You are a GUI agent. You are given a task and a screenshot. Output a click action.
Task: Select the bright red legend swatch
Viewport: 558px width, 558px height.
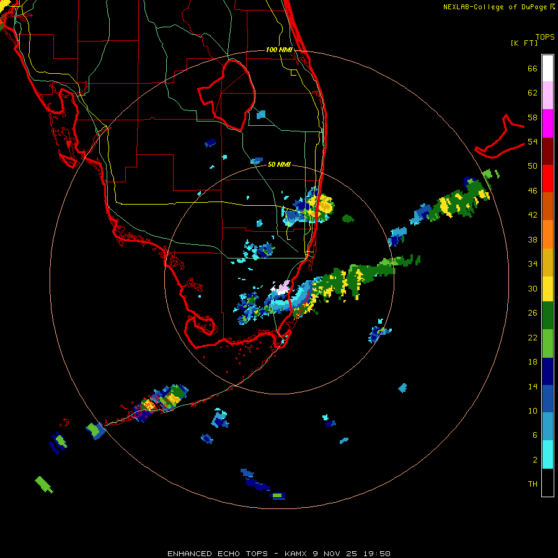point(547,179)
